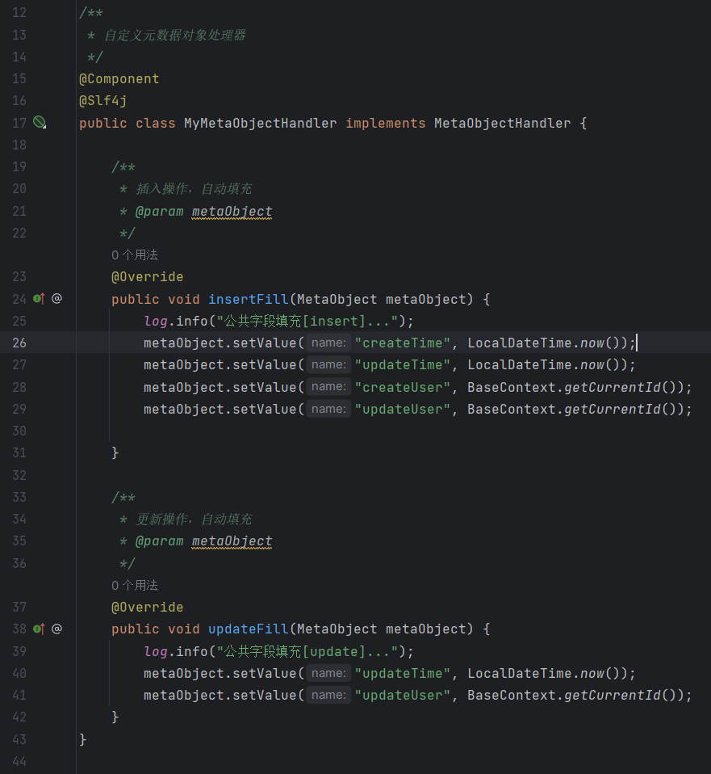711x774 pixels.
Task: Click the implements-method icon beside updateFill
Action: point(39,629)
